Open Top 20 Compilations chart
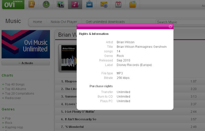 (x=20, y=94)
